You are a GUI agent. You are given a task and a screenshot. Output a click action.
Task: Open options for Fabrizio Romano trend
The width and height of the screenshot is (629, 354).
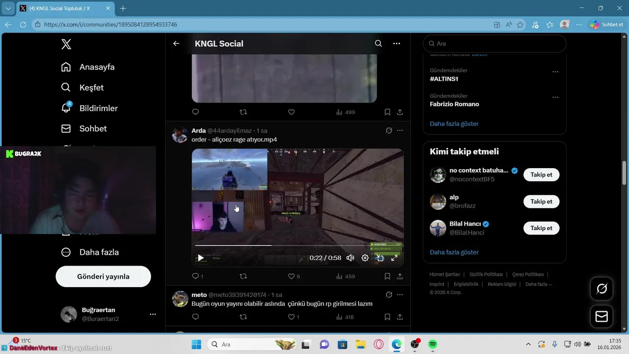[x=555, y=97]
